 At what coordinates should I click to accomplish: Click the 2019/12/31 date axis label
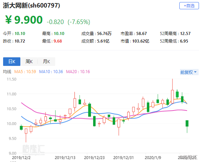click(x=123, y=158)
